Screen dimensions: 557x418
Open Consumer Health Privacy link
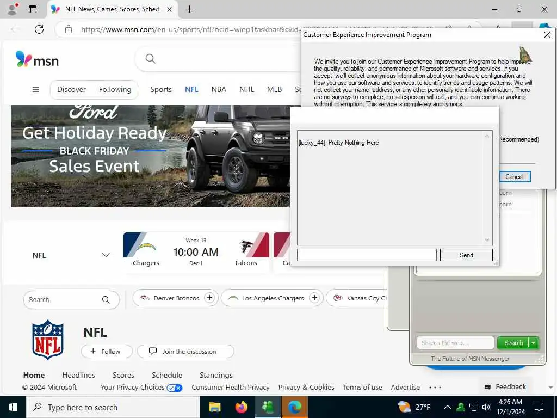(231, 387)
